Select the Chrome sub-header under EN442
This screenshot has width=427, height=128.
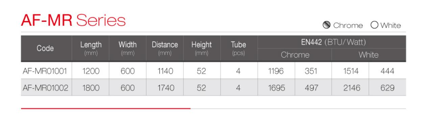coord(295,55)
